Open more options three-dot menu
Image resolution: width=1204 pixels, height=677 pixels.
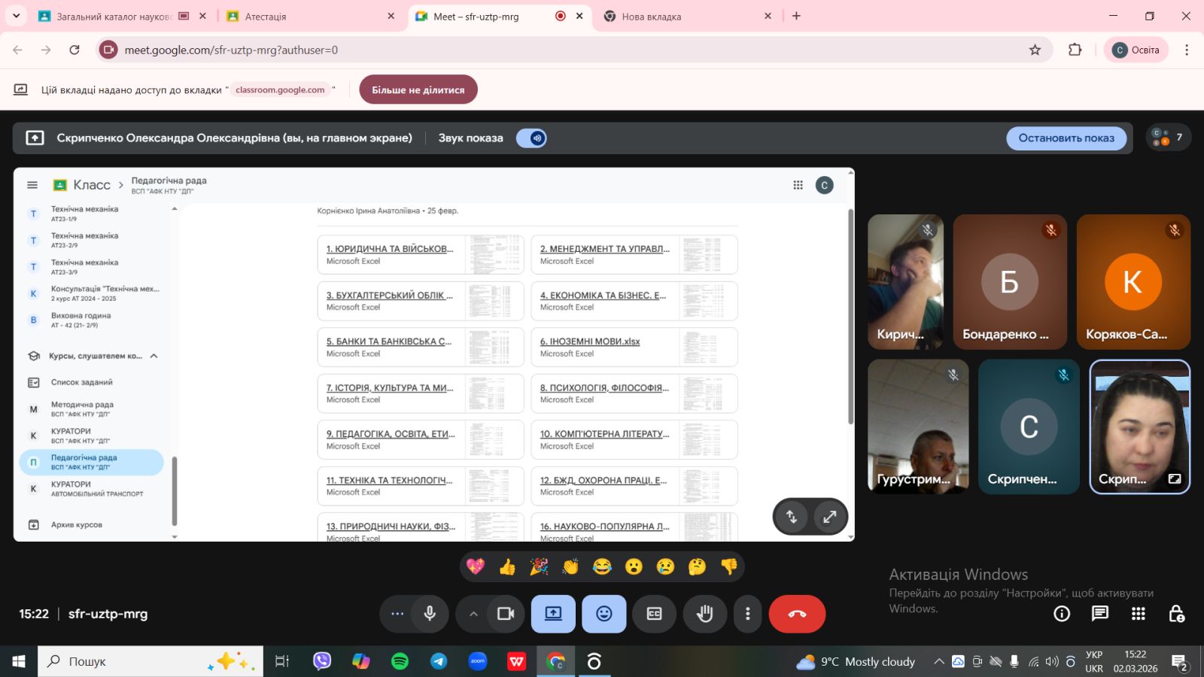[x=747, y=614]
